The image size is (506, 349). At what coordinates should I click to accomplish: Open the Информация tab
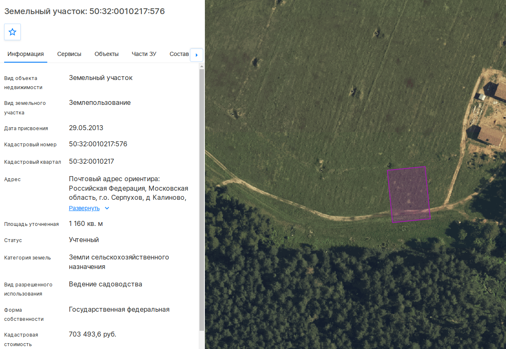[x=26, y=54]
